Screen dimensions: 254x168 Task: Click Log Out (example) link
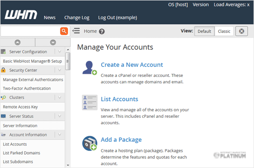118,17
